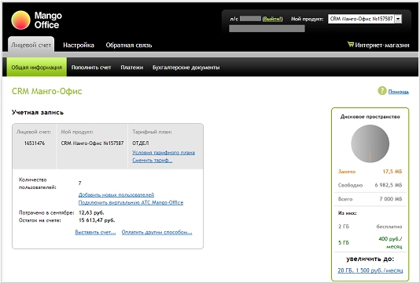420x283 pixels.
Task: Open the Лицевой счет tab
Action: 31,45
